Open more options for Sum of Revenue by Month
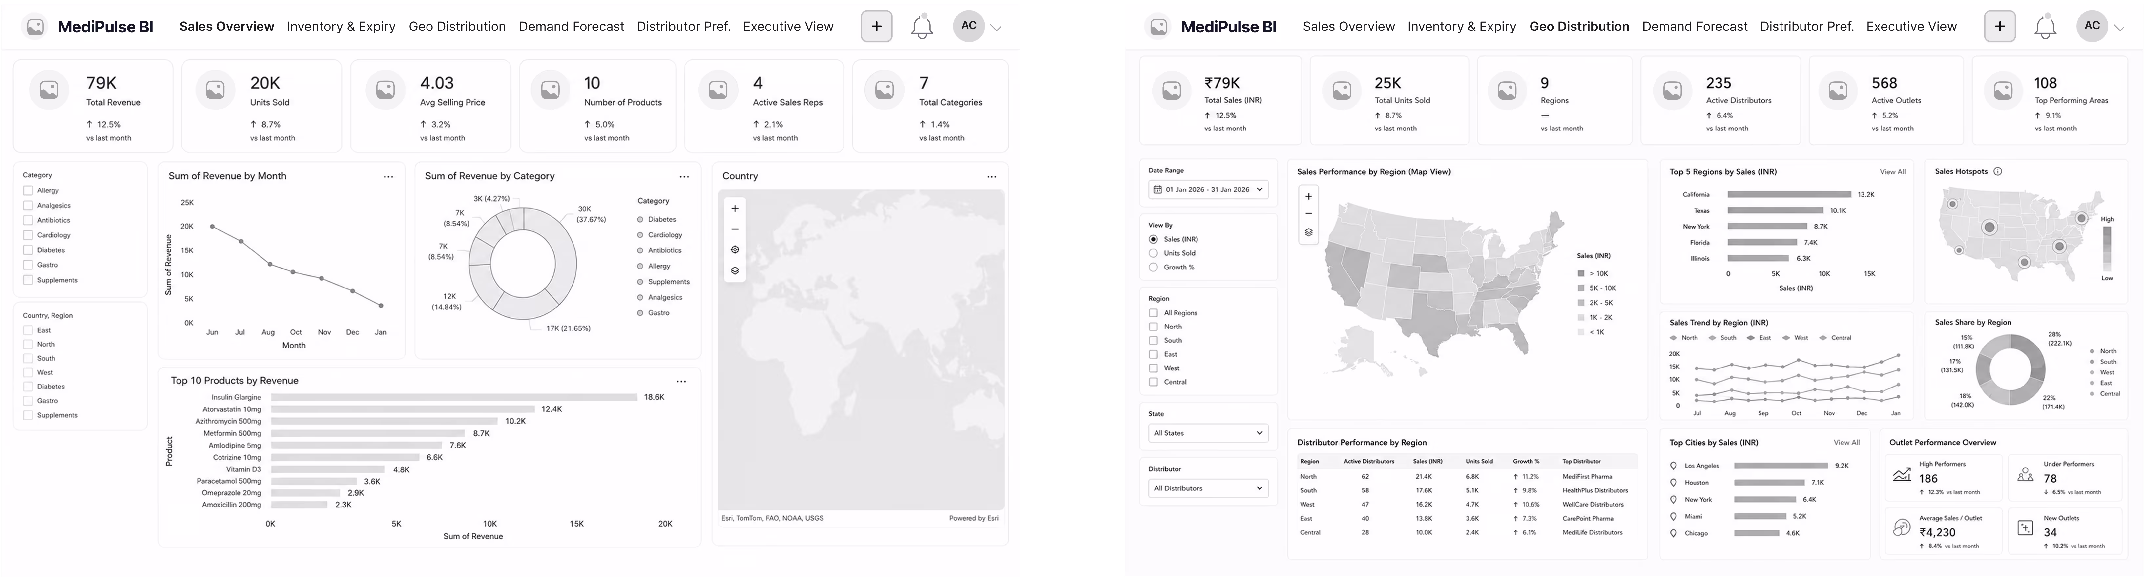Screen dimensions: 2145x577 coord(388,176)
